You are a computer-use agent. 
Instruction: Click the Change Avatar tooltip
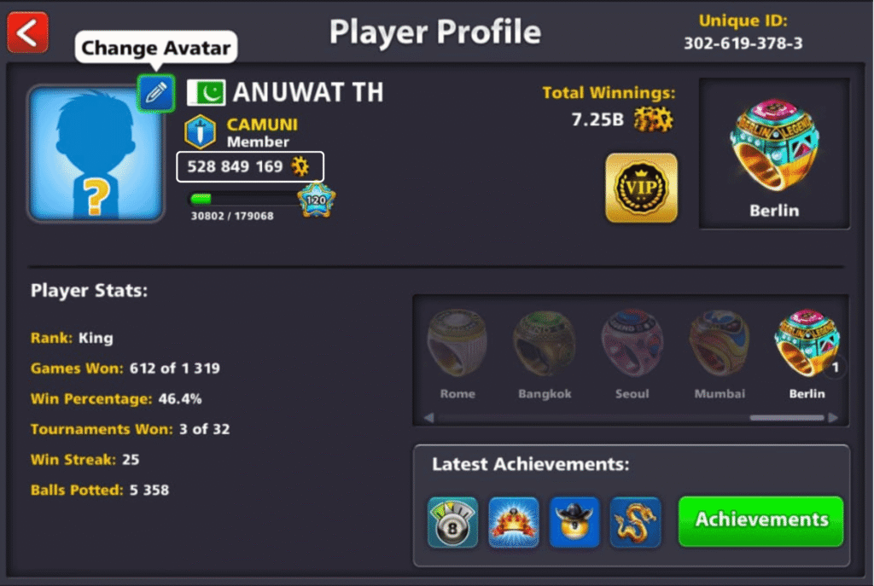(x=156, y=48)
